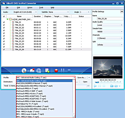Play the preview video

[95, 86]
